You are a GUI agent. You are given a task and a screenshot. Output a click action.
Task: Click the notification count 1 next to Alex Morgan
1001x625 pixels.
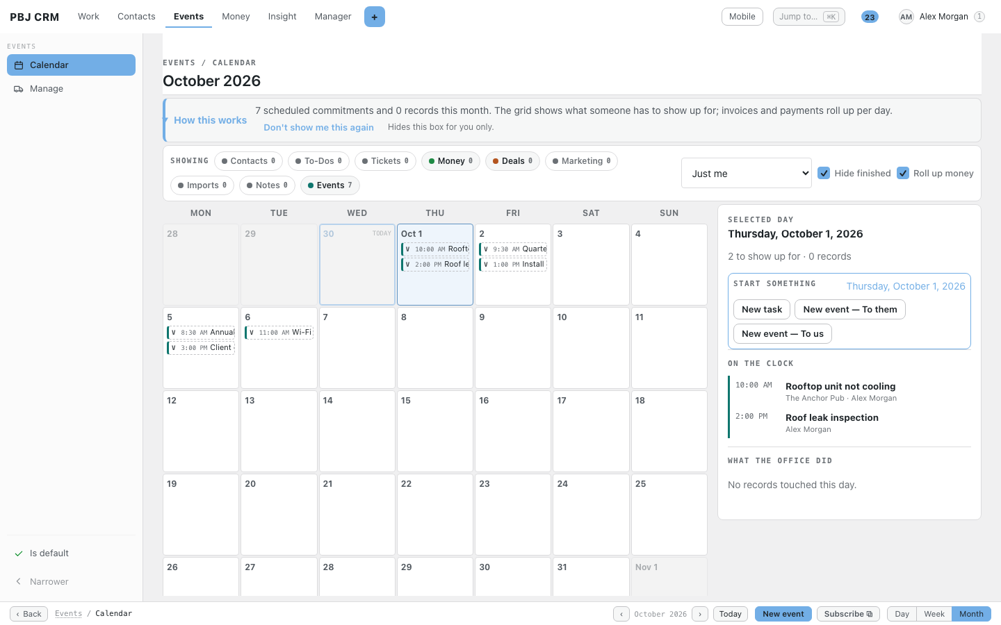point(979,17)
